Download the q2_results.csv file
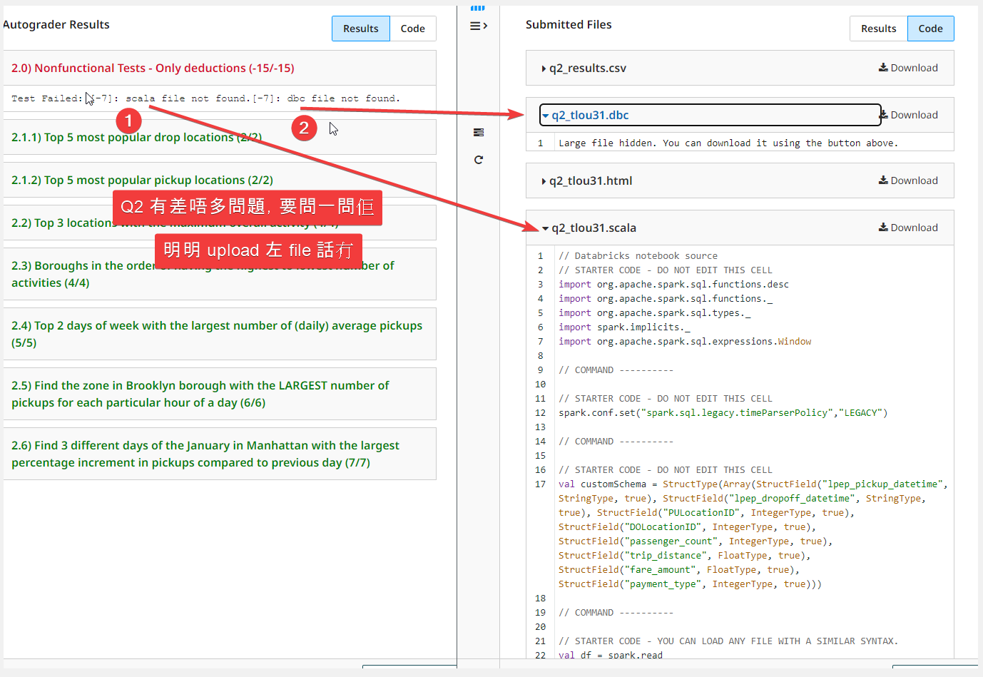The image size is (983, 677). point(908,68)
